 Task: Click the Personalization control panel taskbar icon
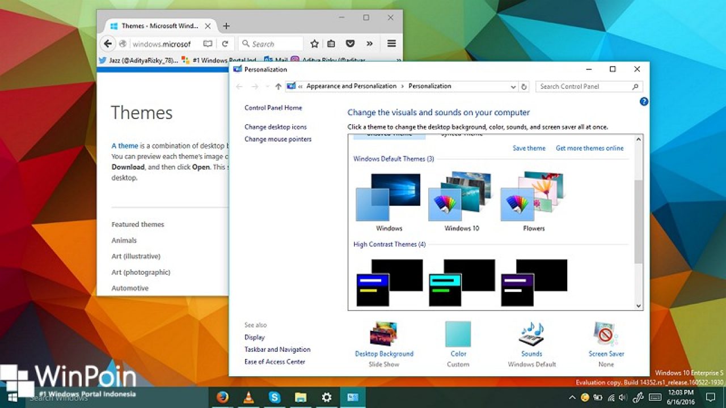pos(353,397)
